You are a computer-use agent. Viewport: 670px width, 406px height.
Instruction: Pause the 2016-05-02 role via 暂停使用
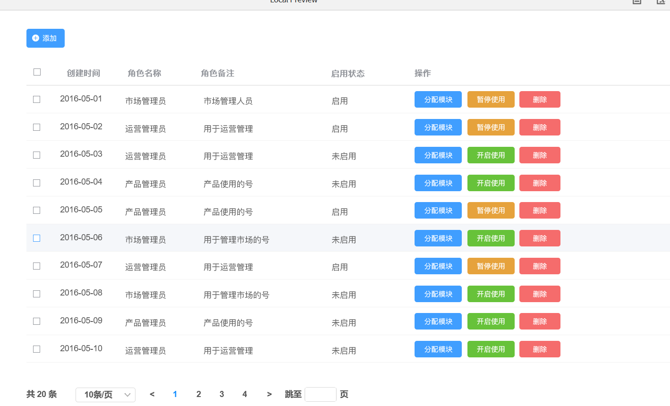[x=491, y=127]
